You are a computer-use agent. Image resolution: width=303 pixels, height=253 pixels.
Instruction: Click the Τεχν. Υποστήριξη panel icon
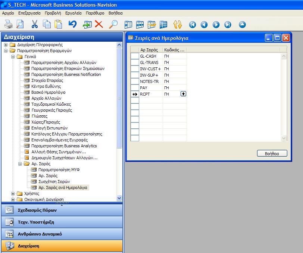(9, 222)
